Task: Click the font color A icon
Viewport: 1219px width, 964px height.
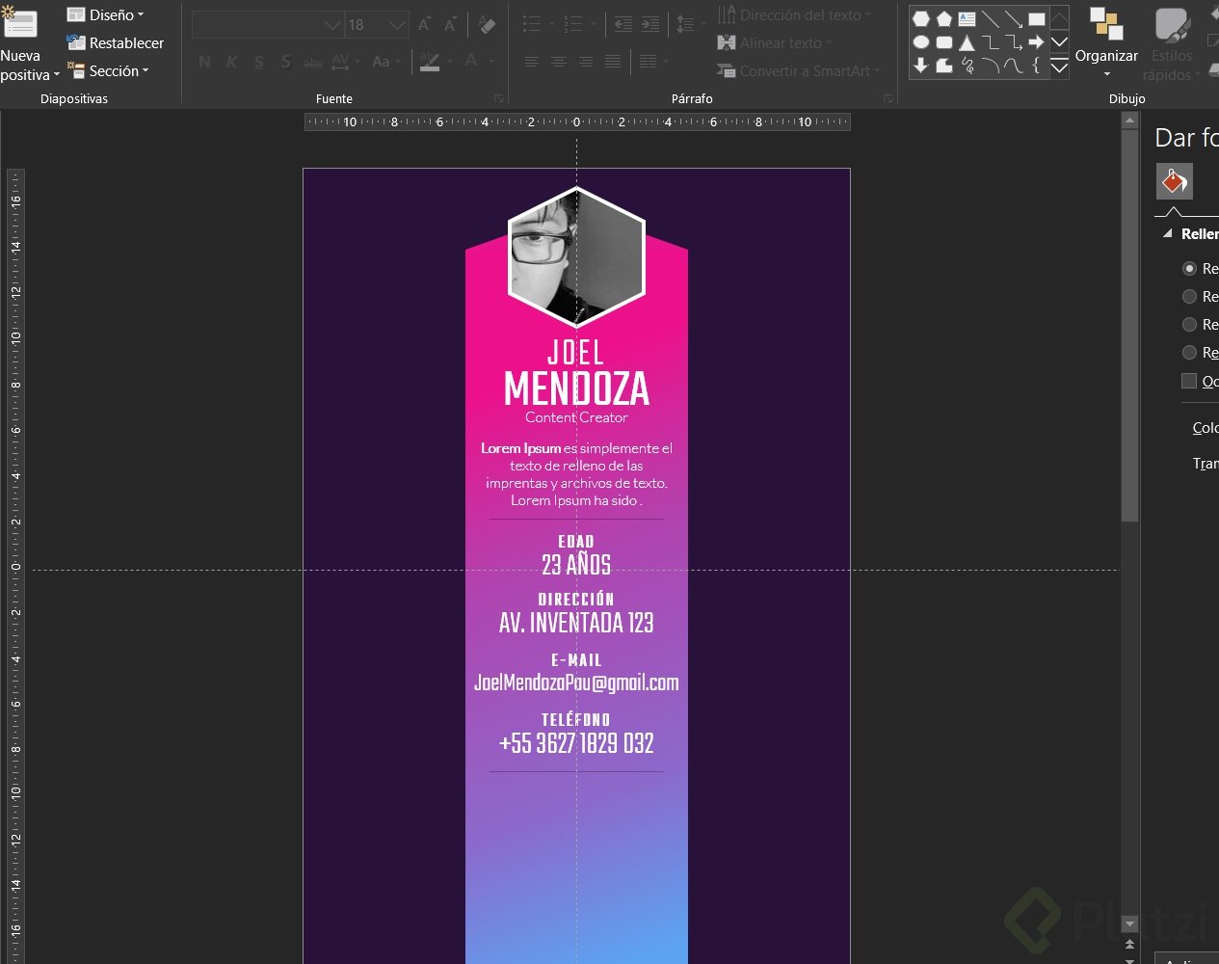Action: tap(471, 63)
